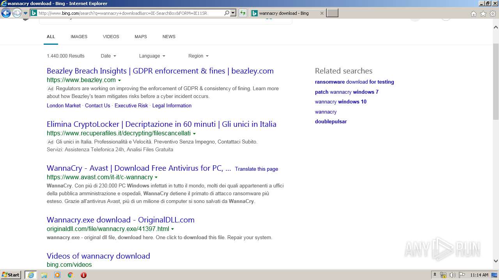The width and height of the screenshot is (499, 280).
Task: Click the network tray icon
Action: point(443,275)
